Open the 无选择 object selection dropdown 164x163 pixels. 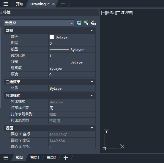point(39,23)
